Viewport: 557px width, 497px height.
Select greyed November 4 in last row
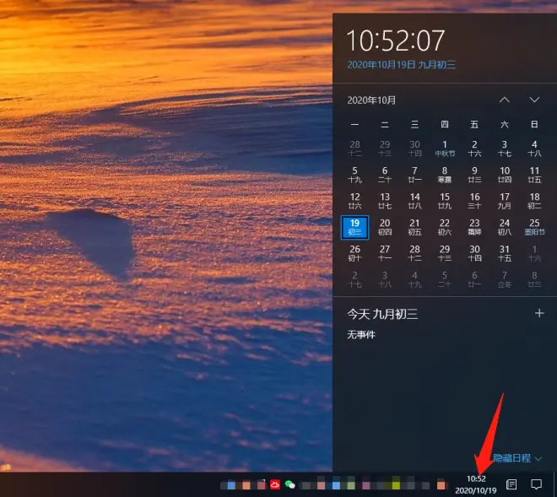coord(414,279)
